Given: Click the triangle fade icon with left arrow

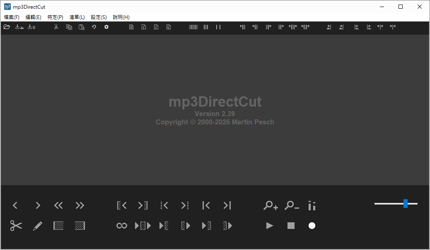Looking at the screenshot, I should 329,27.
